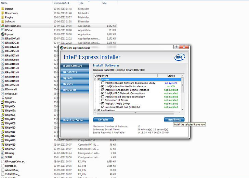The height and width of the screenshot is (178, 249).
Task: Click the EIhlp0404 help file icon
Action: click(x=3, y=115)
